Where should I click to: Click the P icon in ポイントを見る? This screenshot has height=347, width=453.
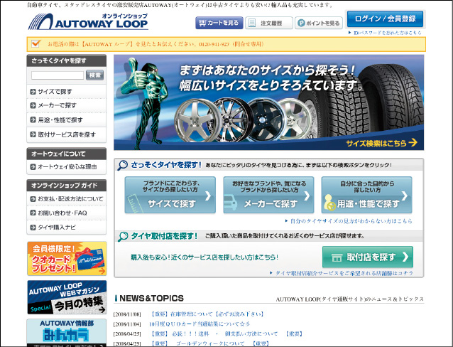coord(301,23)
